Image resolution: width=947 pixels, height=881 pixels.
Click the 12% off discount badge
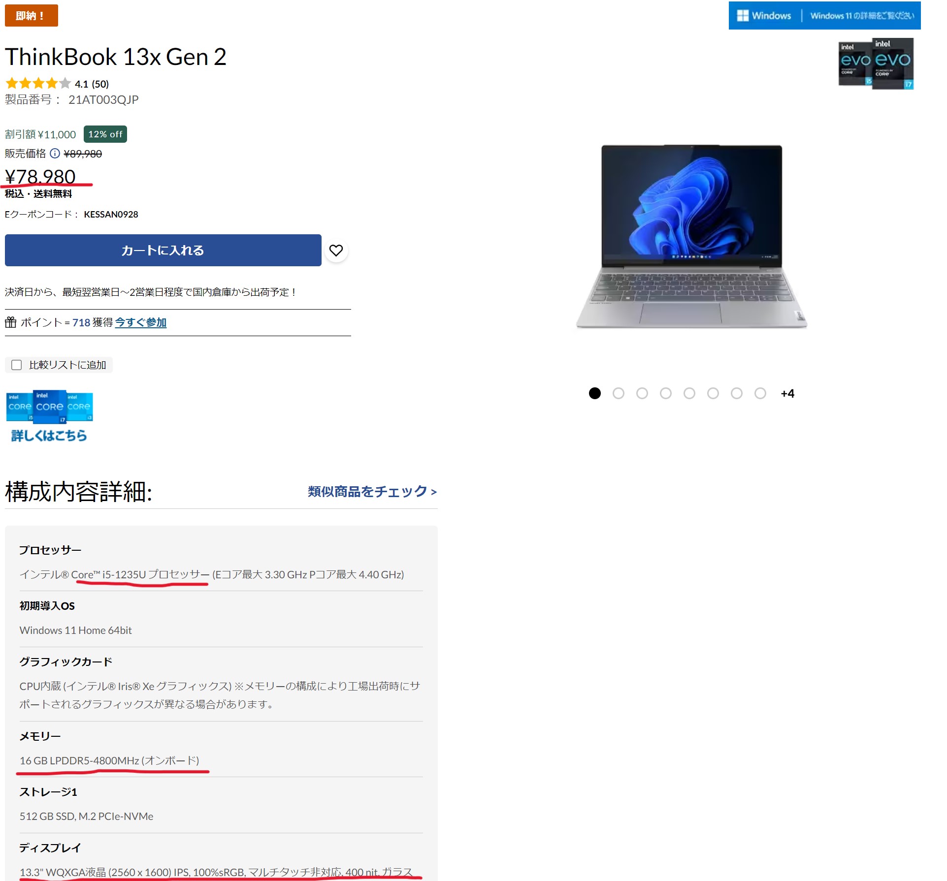(105, 134)
